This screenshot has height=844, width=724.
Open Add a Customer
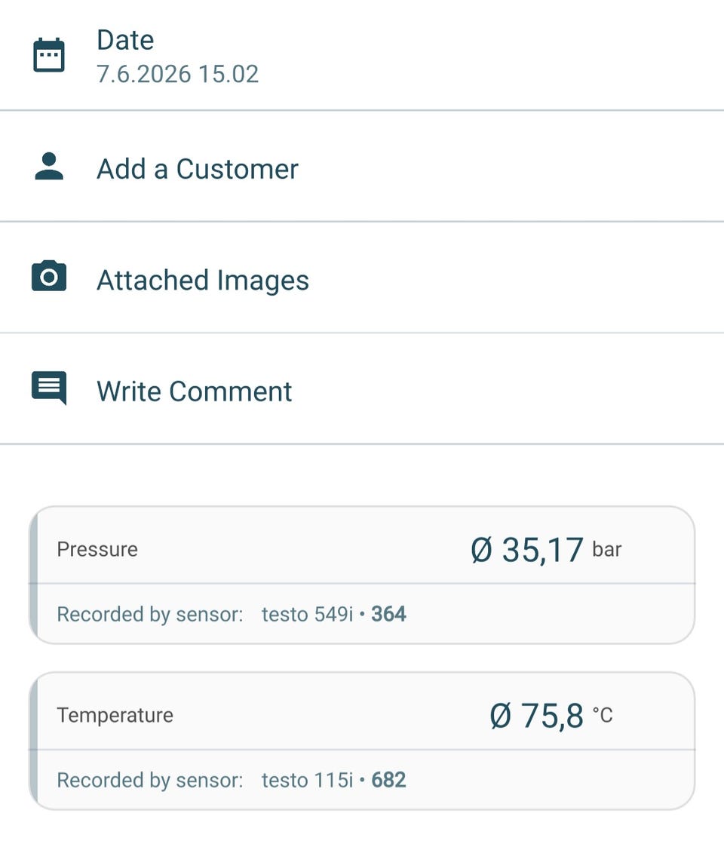click(x=362, y=167)
